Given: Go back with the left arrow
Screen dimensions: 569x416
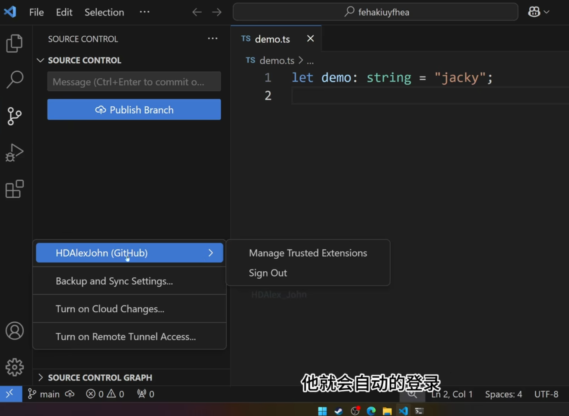Looking at the screenshot, I should coord(197,12).
